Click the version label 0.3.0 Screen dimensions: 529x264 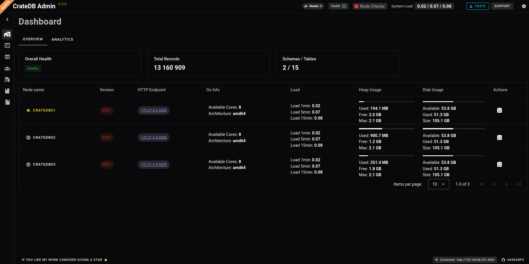[62, 4]
